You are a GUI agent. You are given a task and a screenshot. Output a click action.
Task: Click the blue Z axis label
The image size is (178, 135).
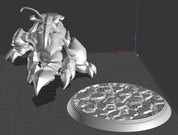pos(135,37)
